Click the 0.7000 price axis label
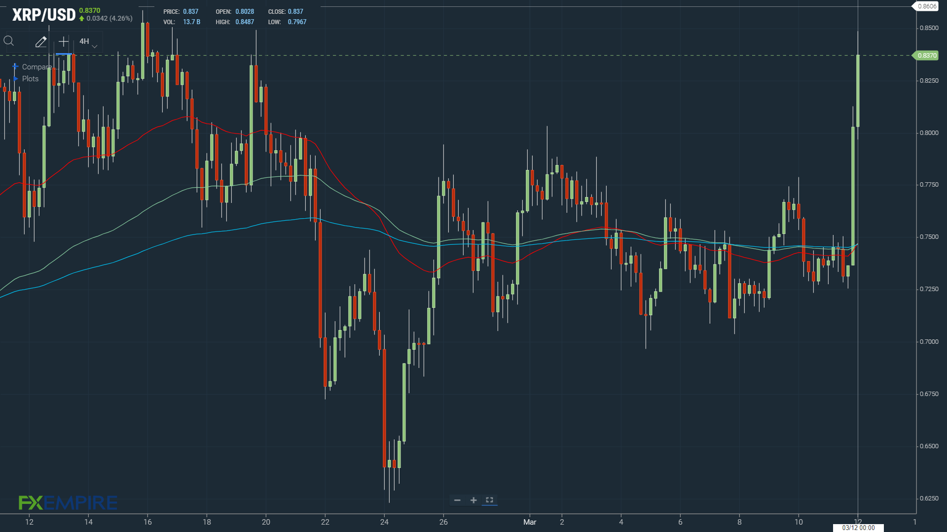 click(x=929, y=342)
